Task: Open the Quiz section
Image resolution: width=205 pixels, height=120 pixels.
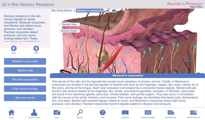Action: pyautogui.click(x=57, y=114)
